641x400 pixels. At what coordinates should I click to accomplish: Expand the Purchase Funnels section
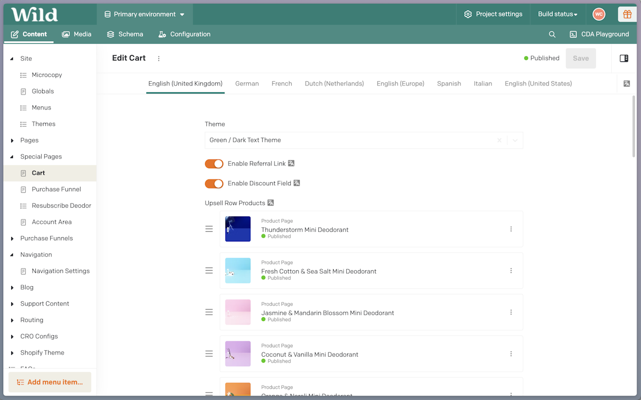12,239
